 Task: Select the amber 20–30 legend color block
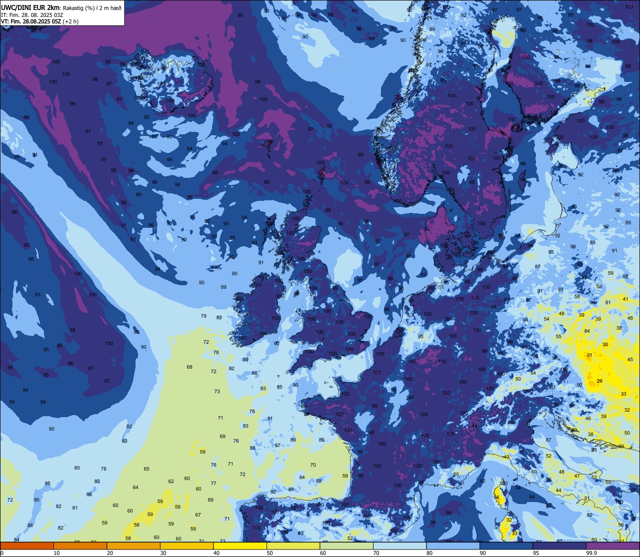point(133,546)
